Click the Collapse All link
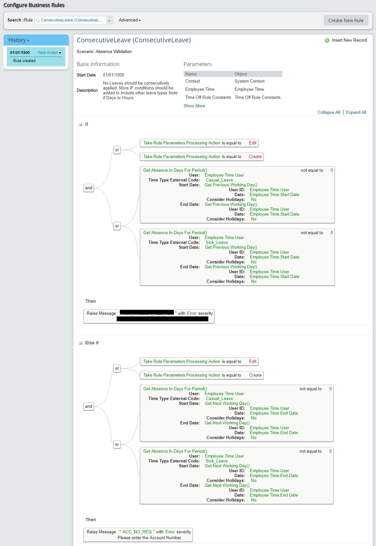 pos(329,113)
